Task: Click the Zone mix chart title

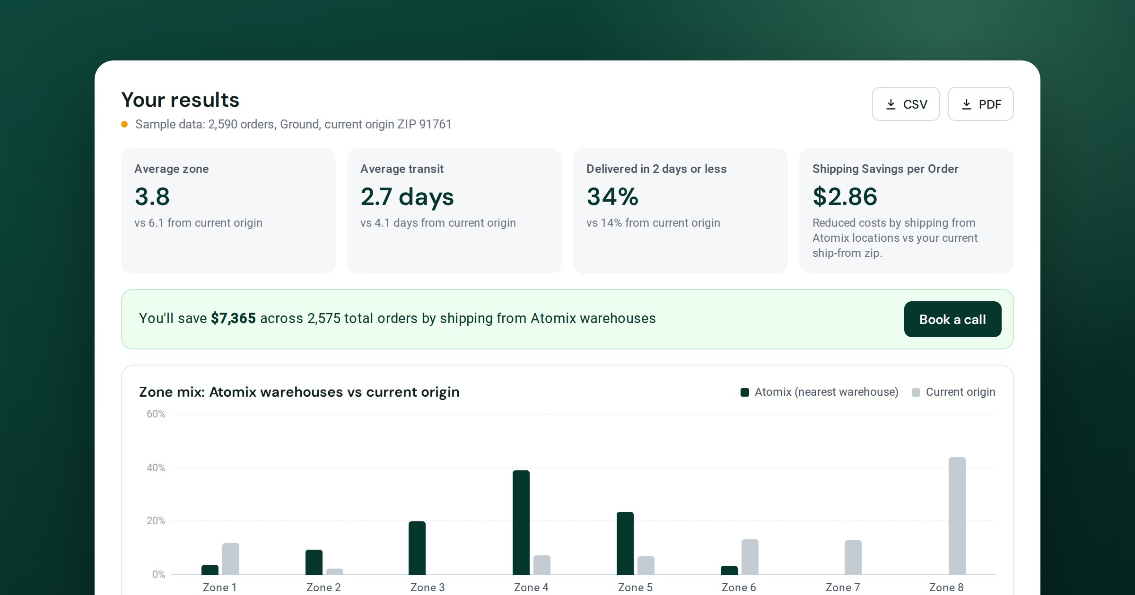Action: tap(299, 392)
